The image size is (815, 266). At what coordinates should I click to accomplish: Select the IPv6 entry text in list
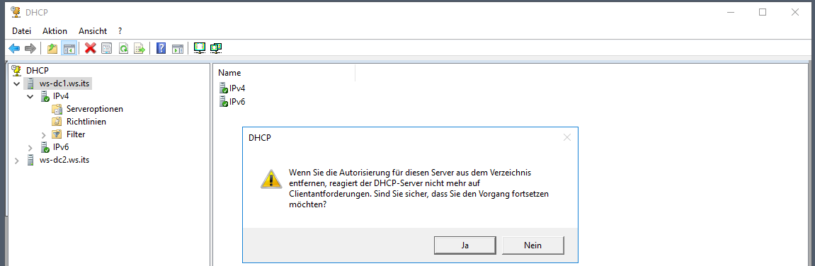click(x=237, y=101)
